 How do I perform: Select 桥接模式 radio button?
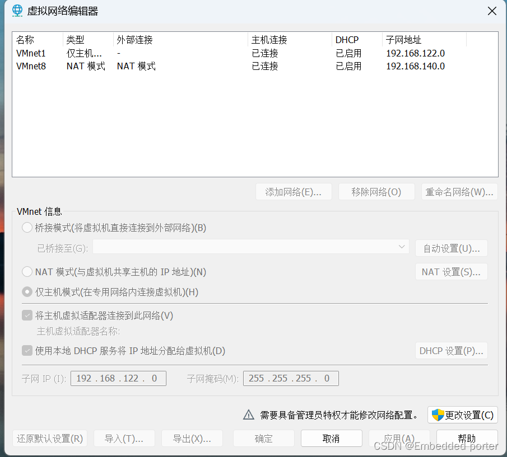point(27,228)
